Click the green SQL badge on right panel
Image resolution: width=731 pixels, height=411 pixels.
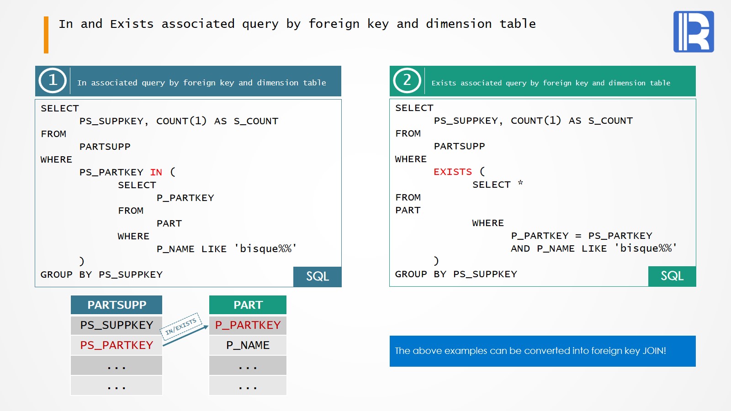click(672, 276)
